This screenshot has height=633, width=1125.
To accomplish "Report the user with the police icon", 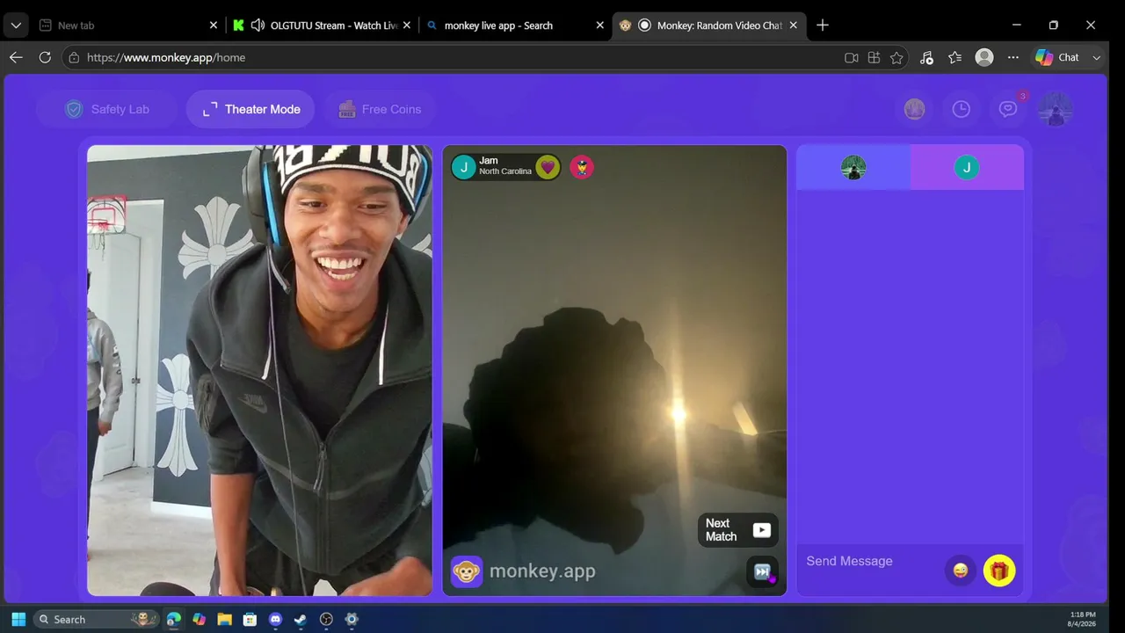I will [582, 166].
